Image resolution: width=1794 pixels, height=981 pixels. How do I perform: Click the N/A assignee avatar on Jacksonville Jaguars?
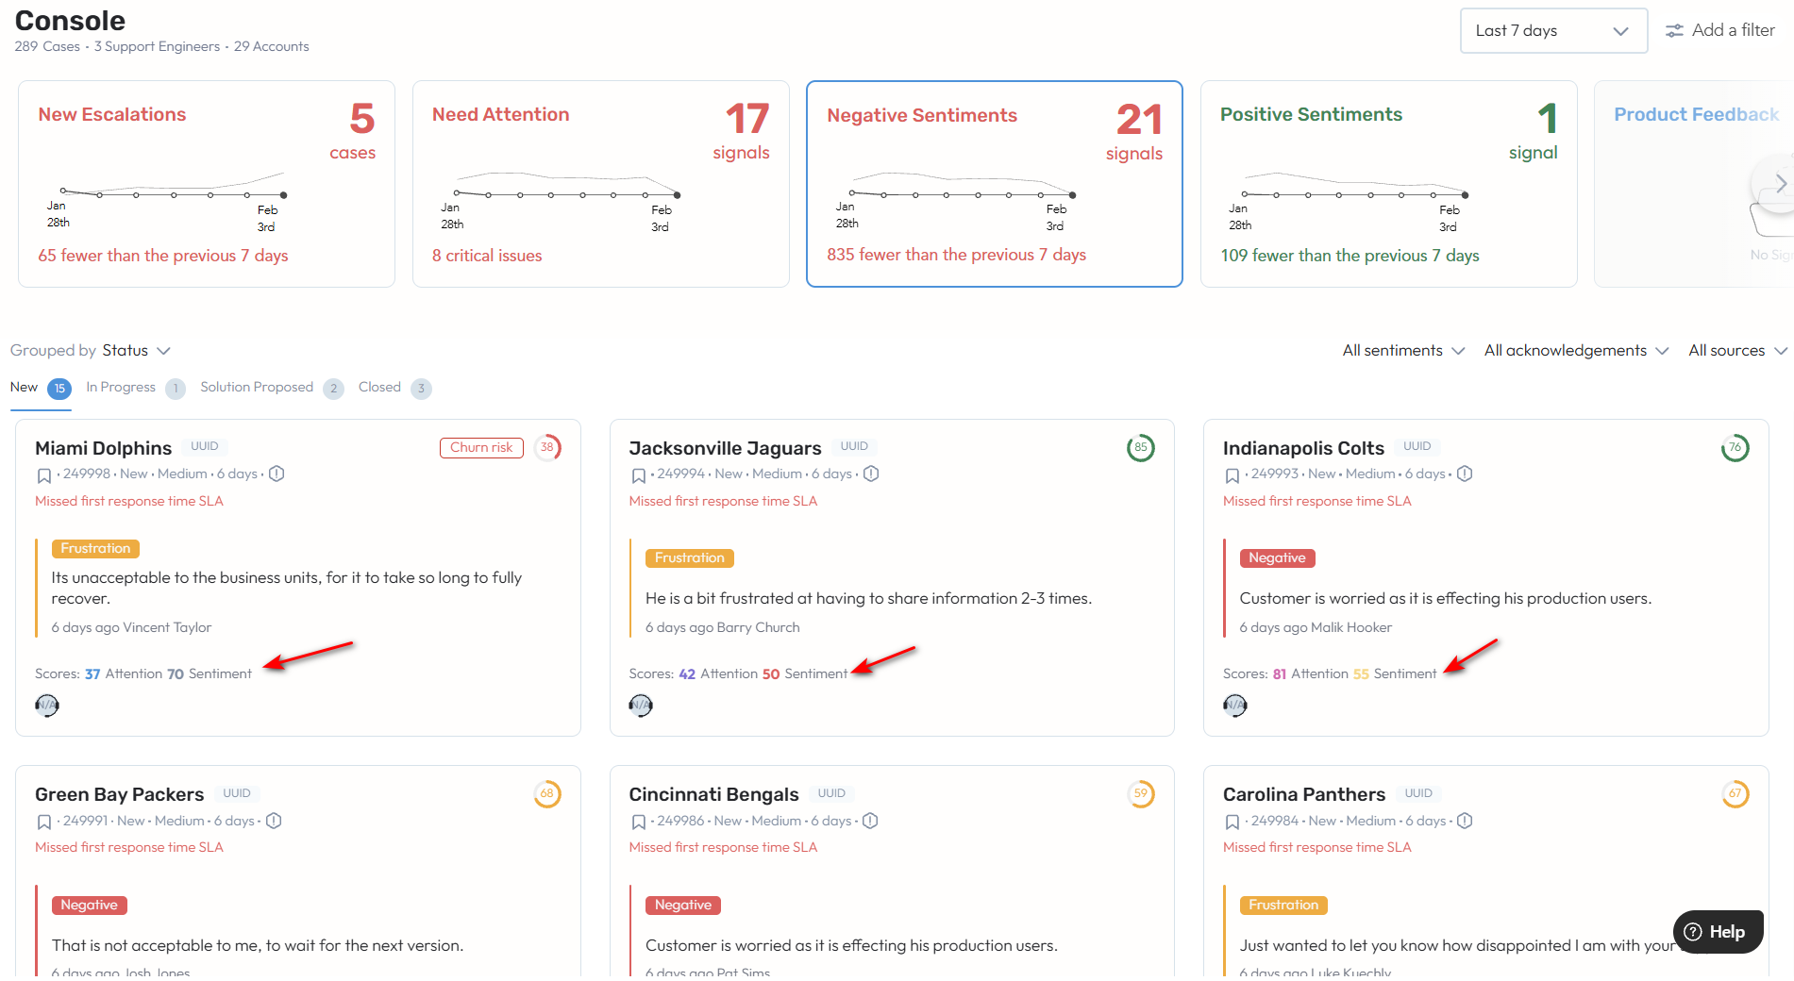coord(641,705)
